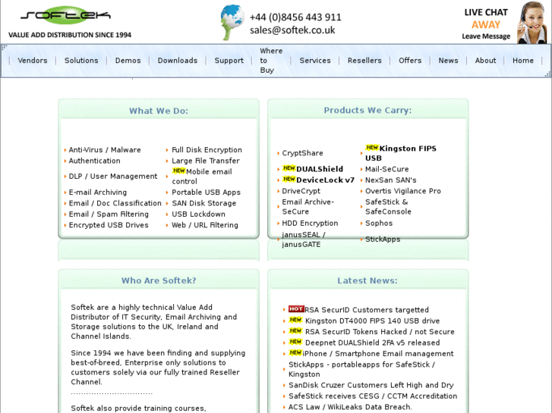This screenshot has height=413, width=552.
Task: Open Email / Spam Filtering link
Action: point(109,214)
